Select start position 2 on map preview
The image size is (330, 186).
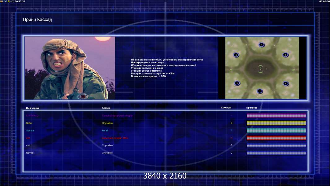click(x=237, y=83)
